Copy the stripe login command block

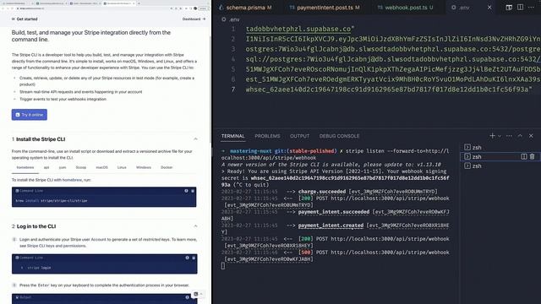pyautogui.click(x=194, y=258)
